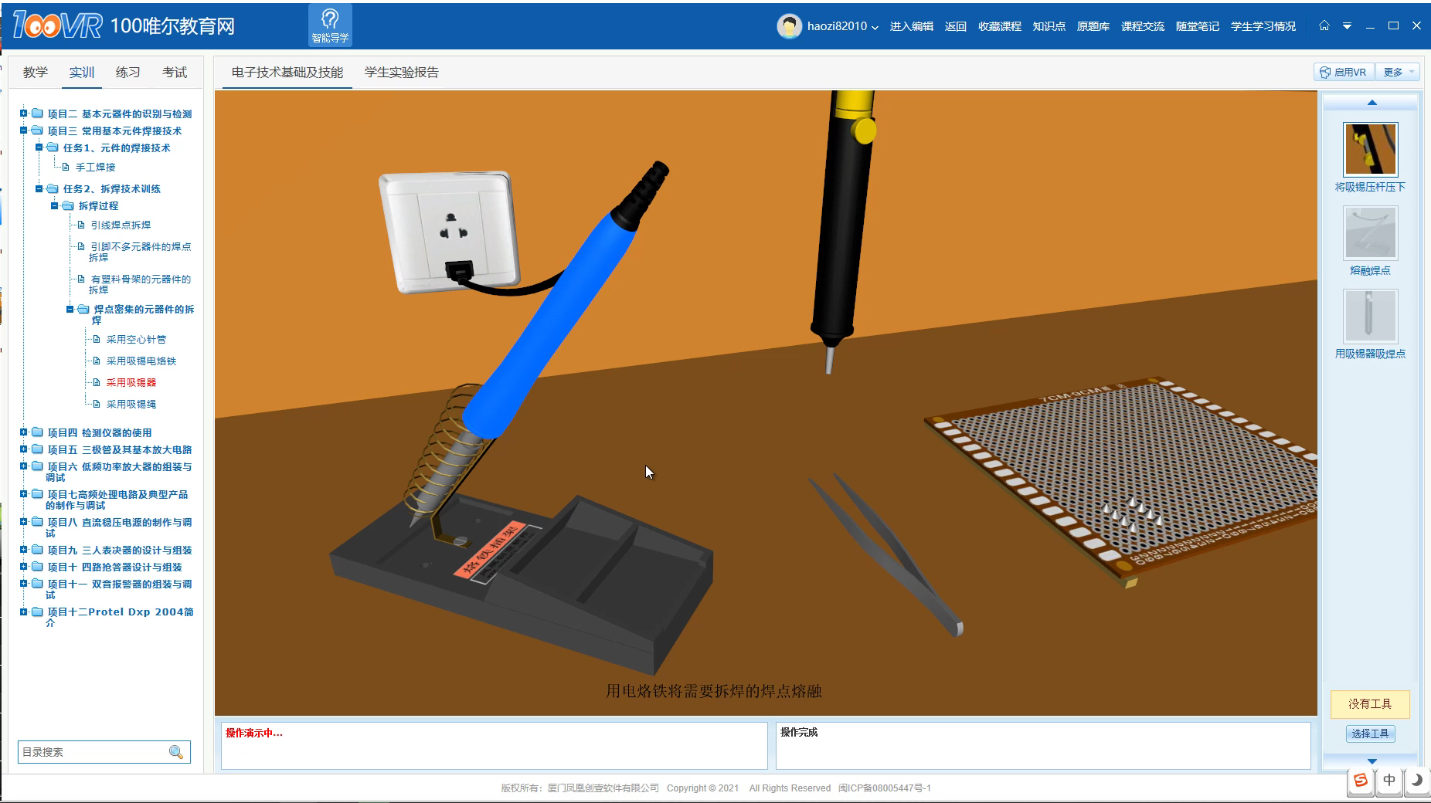Open the haozi82010 user dropdown
The image size is (1431, 803).
pyautogui.click(x=842, y=26)
